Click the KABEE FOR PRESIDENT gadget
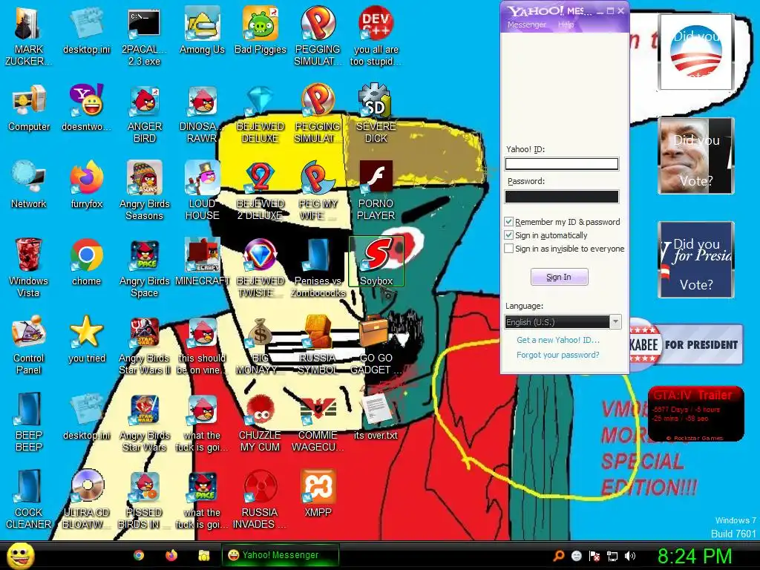This screenshot has width=760, height=570. 686,344
